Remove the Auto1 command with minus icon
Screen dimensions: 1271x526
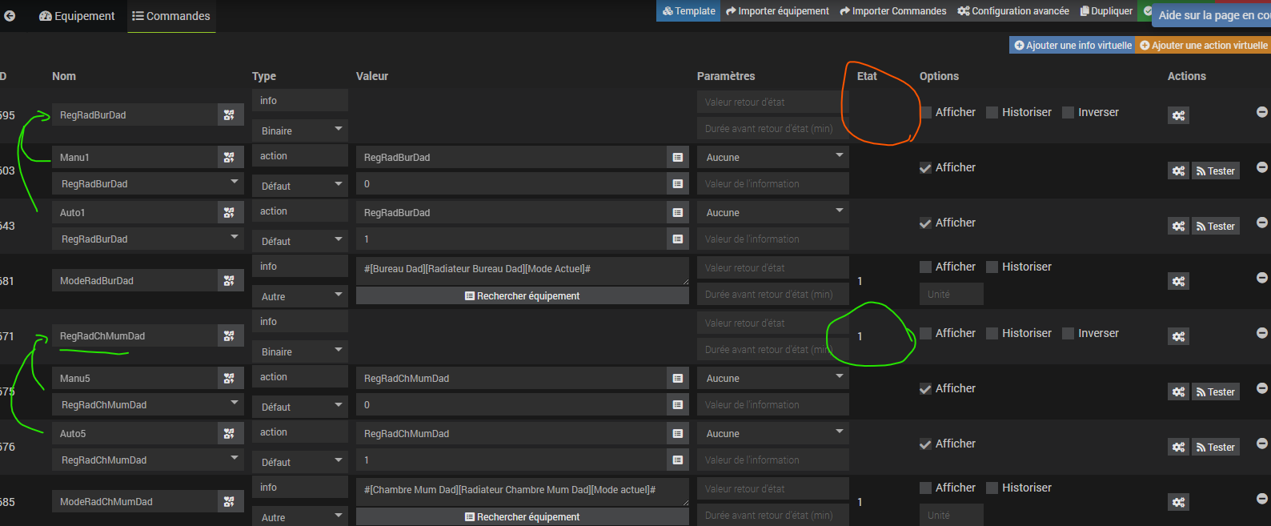(1261, 223)
